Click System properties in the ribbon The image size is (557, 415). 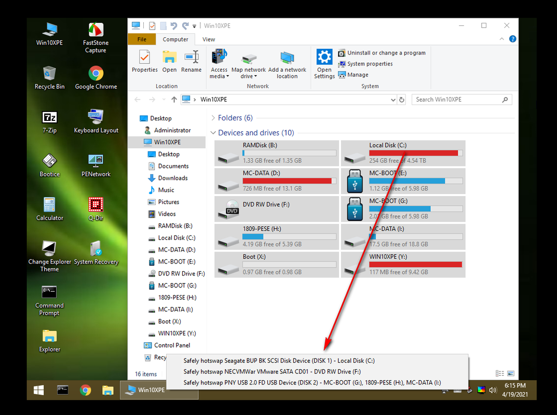tap(365, 64)
